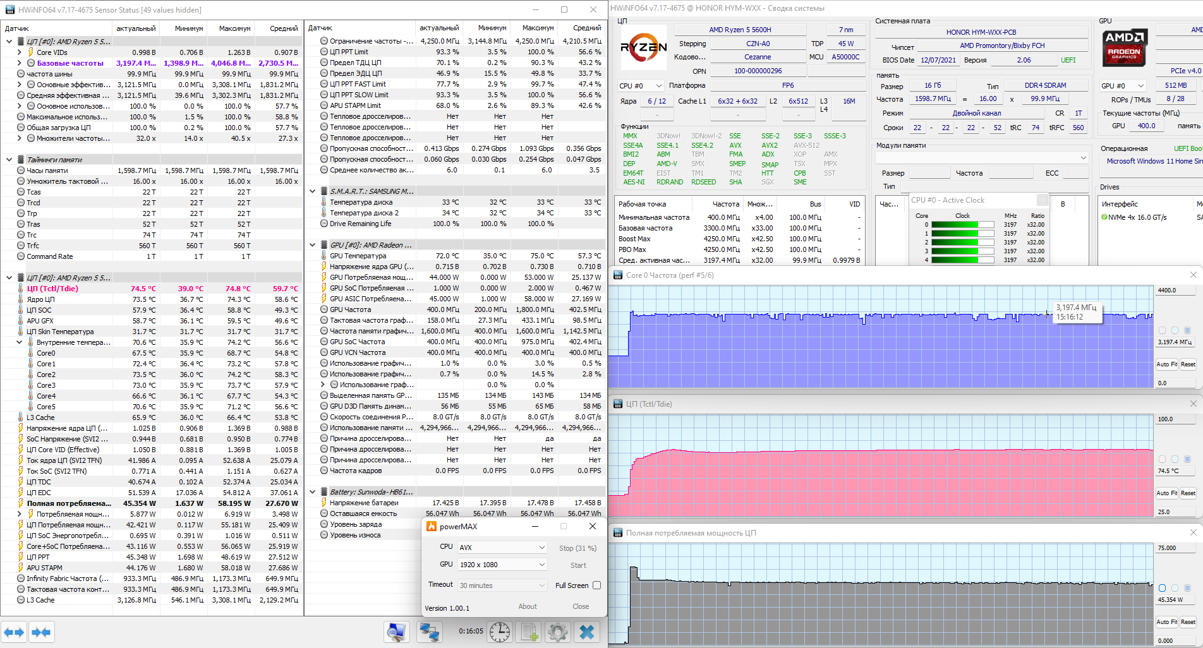
Task: Collapse the 'S.M.A.R.T.: SAMSUNG' group
Action: coord(312,191)
